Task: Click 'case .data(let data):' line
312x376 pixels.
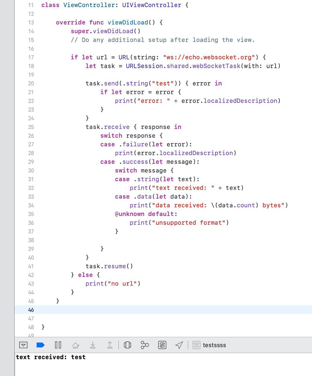Action: pyautogui.click(x=154, y=197)
